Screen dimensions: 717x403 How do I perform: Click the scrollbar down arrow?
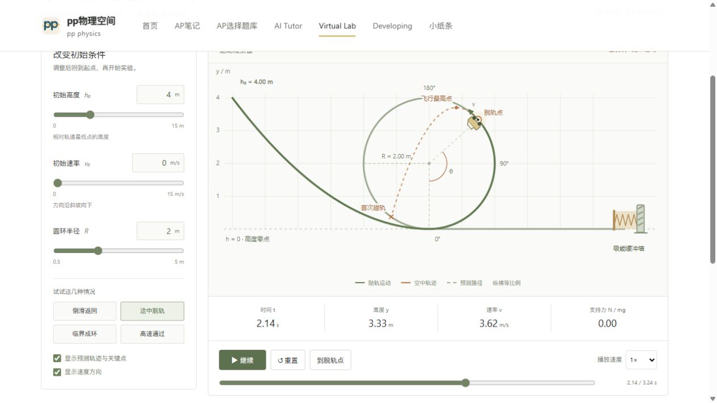(x=713, y=398)
